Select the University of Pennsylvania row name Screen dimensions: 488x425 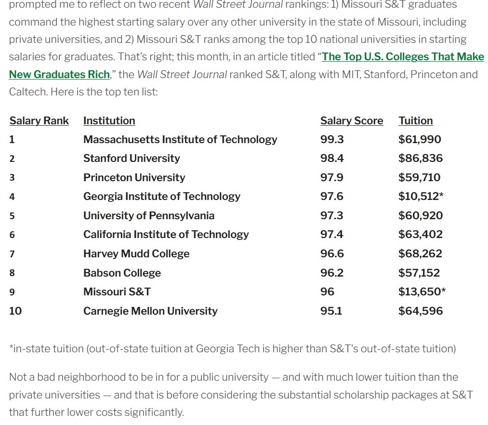pyautogui.click(x=149, y=216)
